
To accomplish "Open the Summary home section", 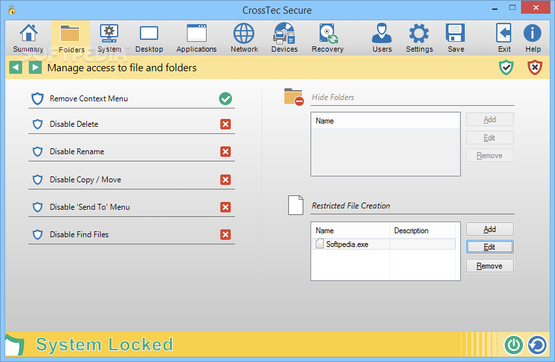I will tap(28, 38).
